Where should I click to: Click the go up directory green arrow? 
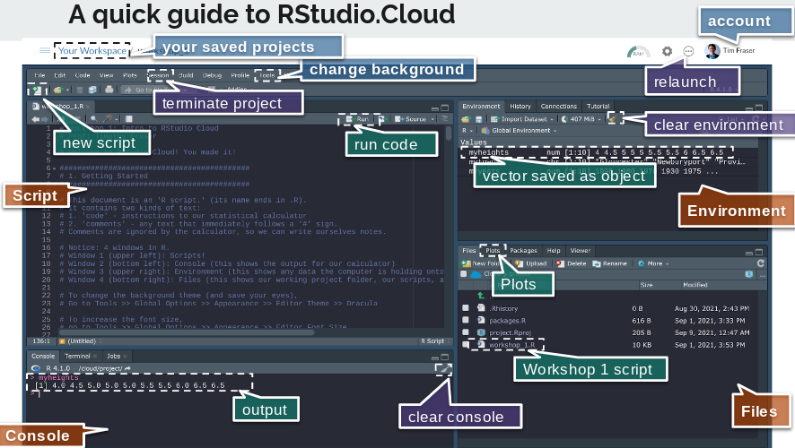[x=481, y=295]
